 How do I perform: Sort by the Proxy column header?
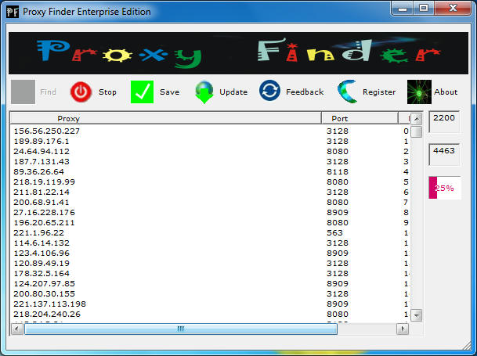(x=166, y=118)
